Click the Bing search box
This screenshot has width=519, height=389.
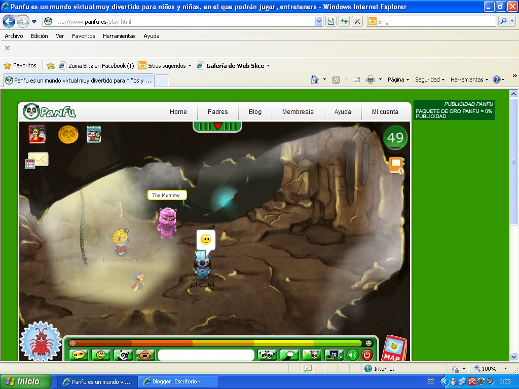[x=432, y=22]
